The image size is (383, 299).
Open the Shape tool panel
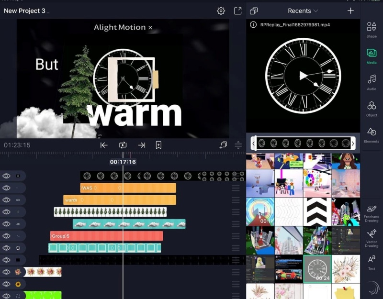372,30
